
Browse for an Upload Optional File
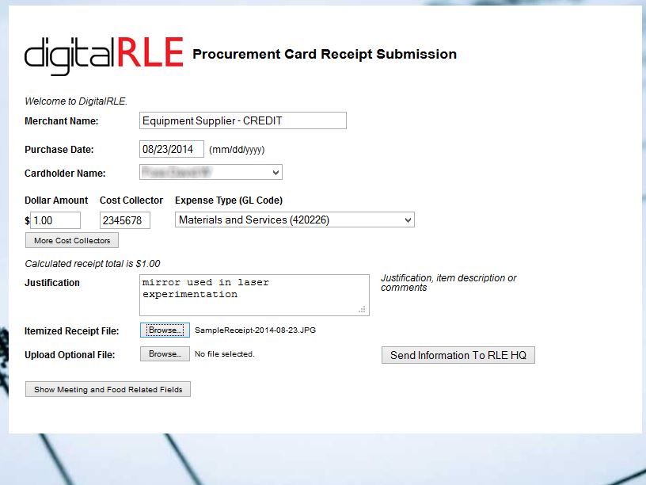(165, 354)
